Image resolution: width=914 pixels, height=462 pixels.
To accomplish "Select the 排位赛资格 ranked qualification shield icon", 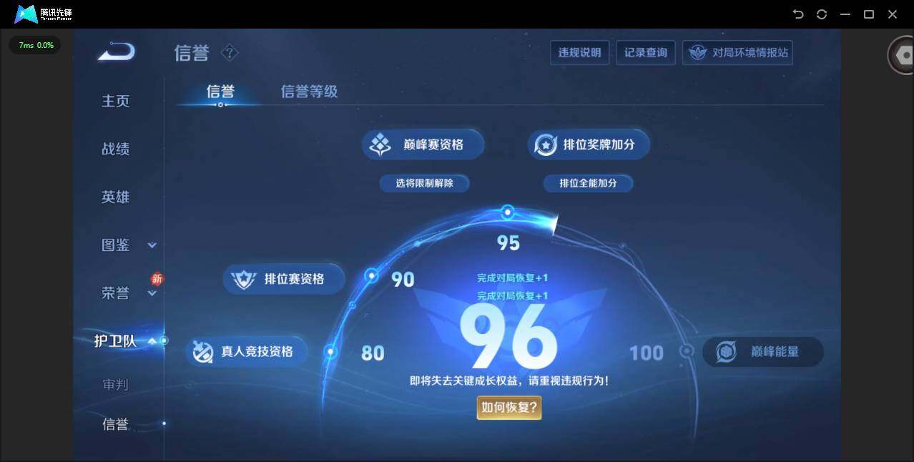I will pos(244,279).
